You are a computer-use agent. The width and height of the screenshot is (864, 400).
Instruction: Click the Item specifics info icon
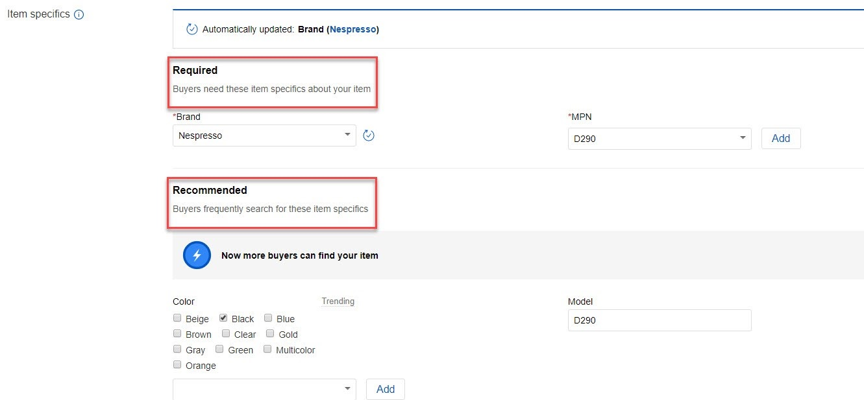coord(79,14)
